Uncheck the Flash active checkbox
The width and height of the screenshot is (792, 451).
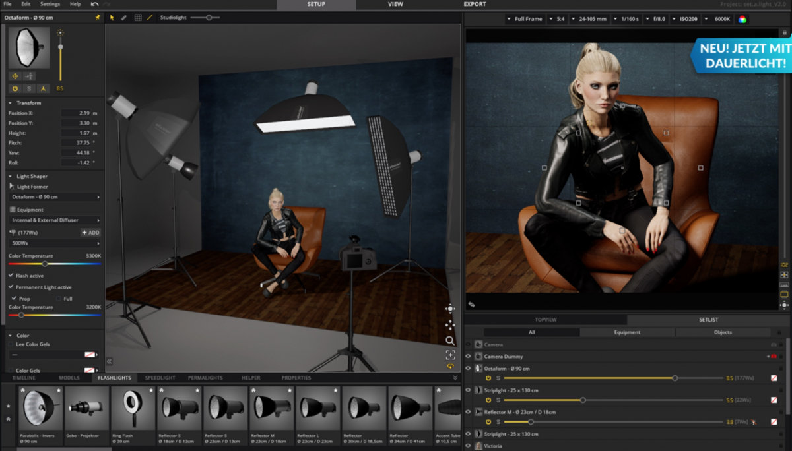11,276
